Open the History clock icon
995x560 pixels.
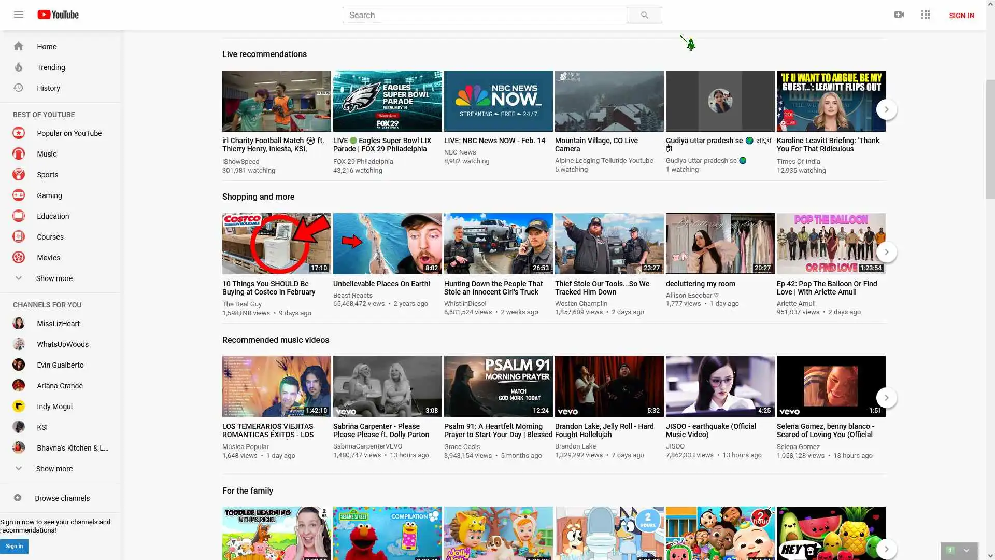coord(19,88)
